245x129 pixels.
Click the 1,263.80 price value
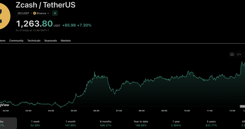coord(34,24)
